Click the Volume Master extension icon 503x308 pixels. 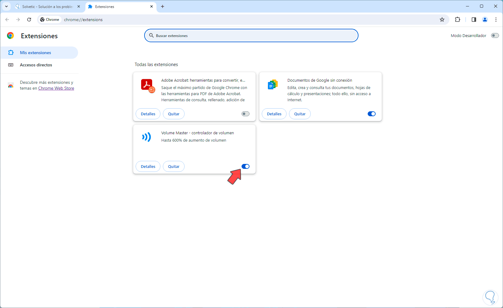147,137
